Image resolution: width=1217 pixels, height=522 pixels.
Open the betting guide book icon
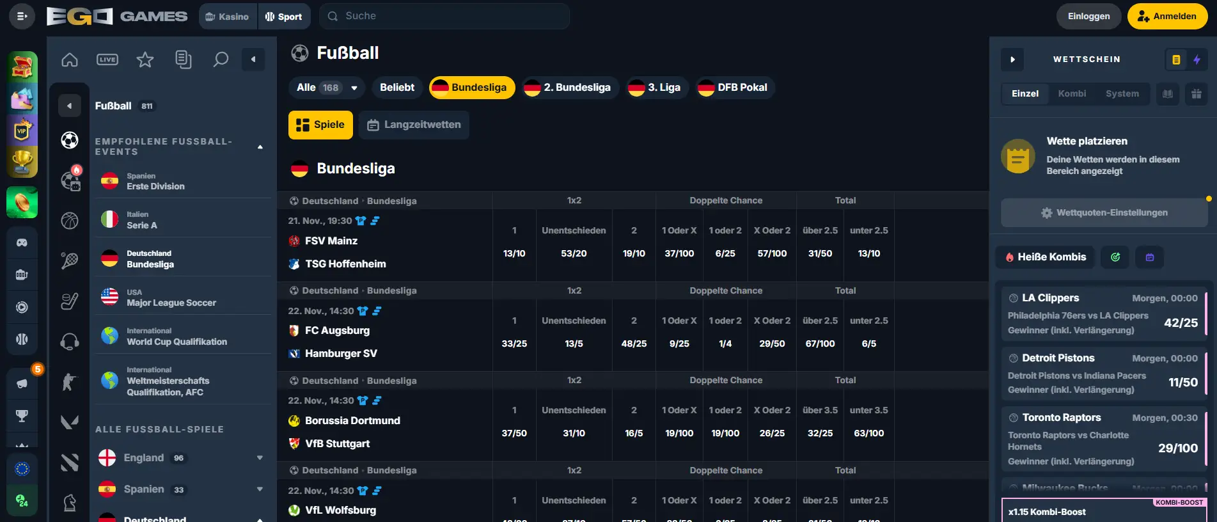1168,93
